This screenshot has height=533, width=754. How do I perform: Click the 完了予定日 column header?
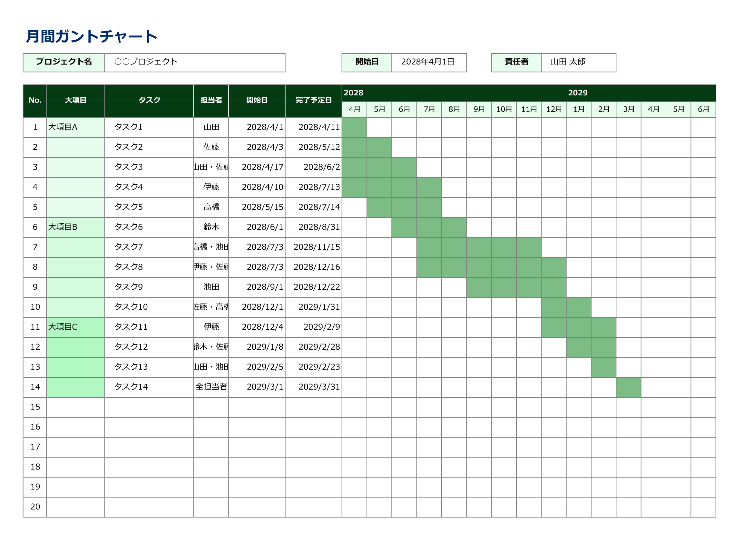pos(314,101)
